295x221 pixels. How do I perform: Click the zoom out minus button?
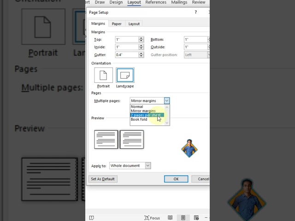(x=206, y=218)
